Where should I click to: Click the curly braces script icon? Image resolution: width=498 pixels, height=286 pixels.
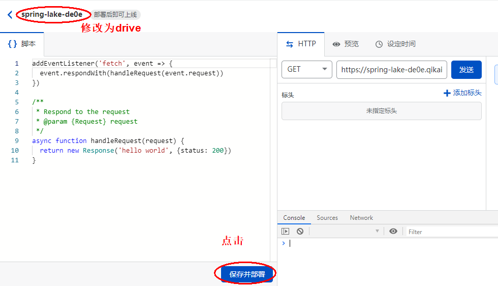(x=12, y=44)
